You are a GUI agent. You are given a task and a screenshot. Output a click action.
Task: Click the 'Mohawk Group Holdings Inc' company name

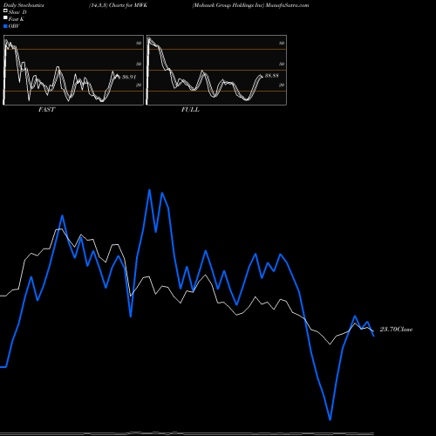(228, 5)
